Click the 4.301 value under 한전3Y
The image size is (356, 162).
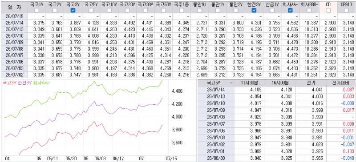256,23
